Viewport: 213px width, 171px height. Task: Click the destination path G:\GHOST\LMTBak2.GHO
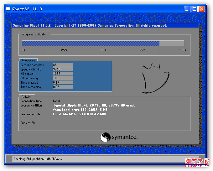click(87, 114)
